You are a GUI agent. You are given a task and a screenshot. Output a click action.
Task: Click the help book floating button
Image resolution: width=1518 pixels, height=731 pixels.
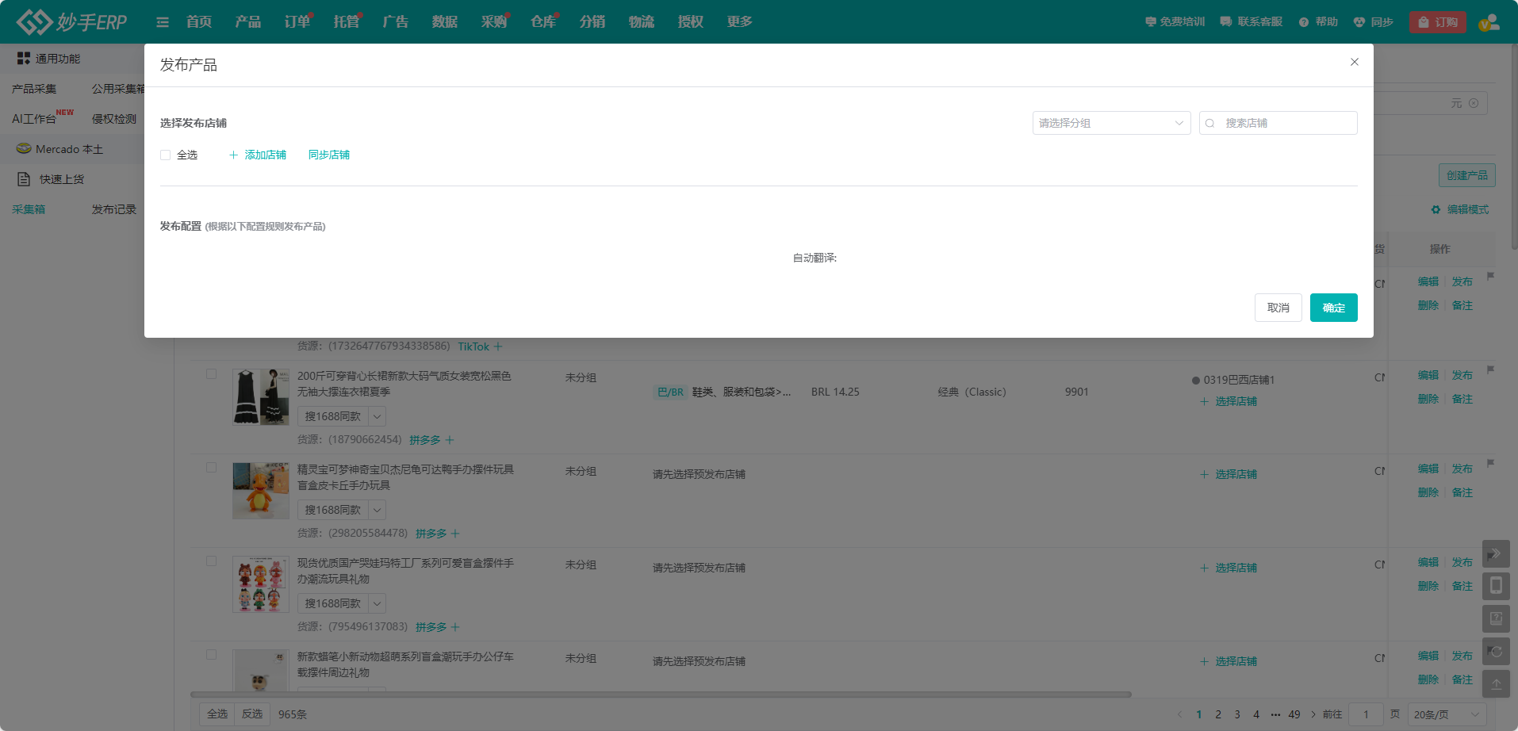point(1496,618)
